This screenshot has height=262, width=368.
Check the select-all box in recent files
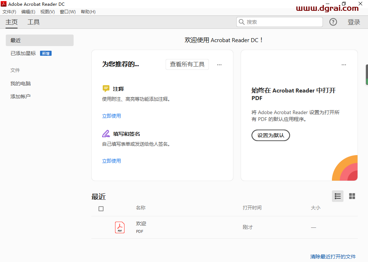[x=101, y=208]
